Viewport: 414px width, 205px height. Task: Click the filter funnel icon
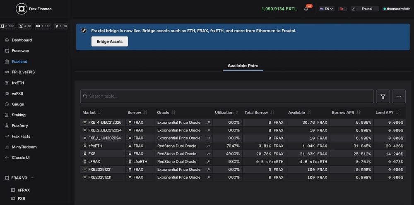(x=383, y=97)
